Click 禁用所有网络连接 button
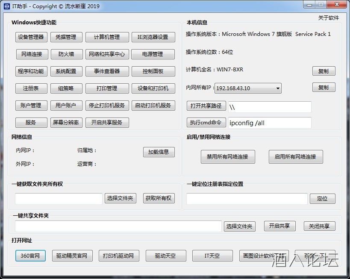Screen dimensions: 350x279 click(227, 157)
